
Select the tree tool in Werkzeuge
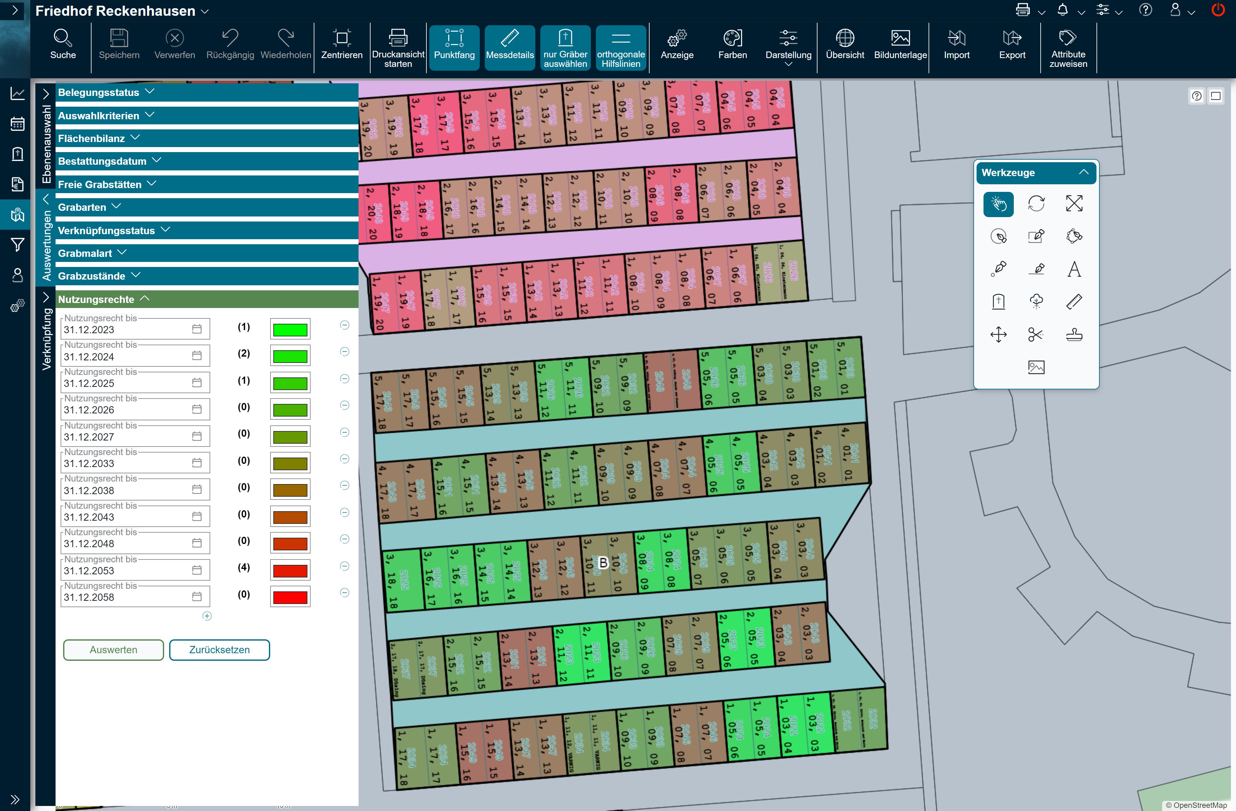1036,302
